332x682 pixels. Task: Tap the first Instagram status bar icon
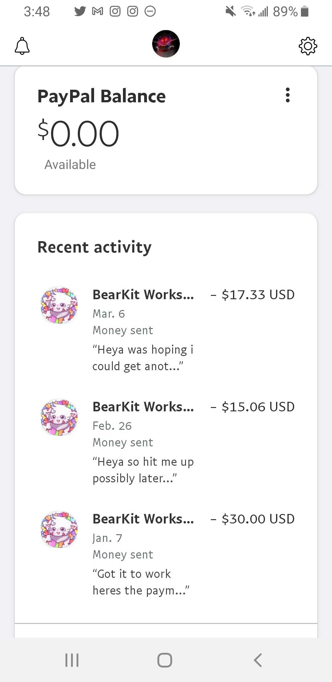tap(115, 11)
